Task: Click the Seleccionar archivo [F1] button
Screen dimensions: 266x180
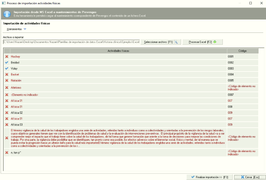Action: click(161, 42)
